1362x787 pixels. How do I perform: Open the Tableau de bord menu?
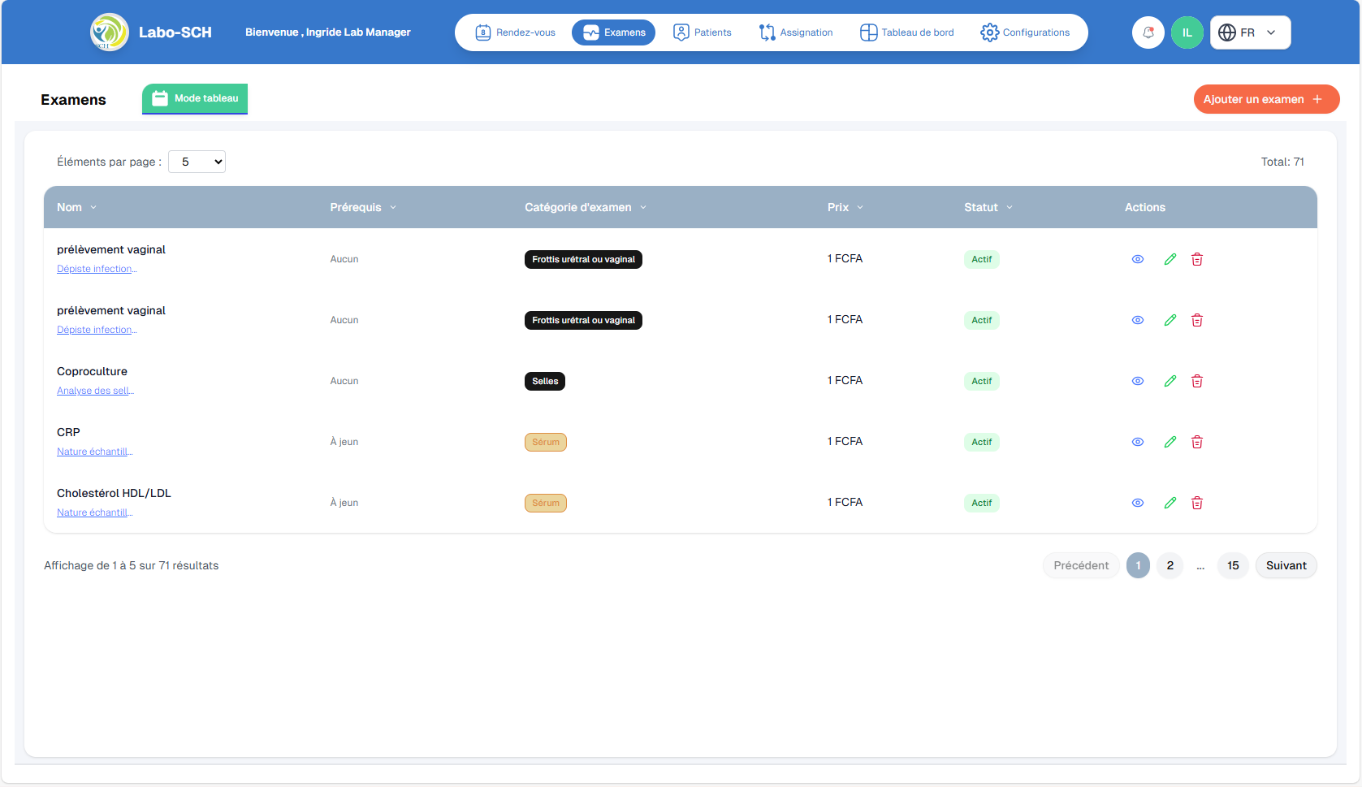907,32
